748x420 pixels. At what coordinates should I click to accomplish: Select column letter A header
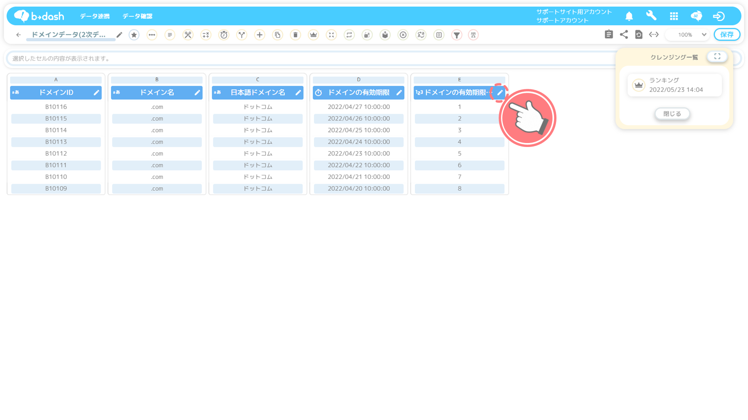[56, 80]
